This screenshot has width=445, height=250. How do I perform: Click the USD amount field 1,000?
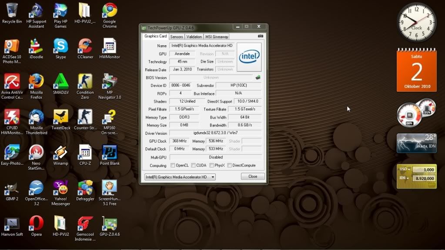424,170
